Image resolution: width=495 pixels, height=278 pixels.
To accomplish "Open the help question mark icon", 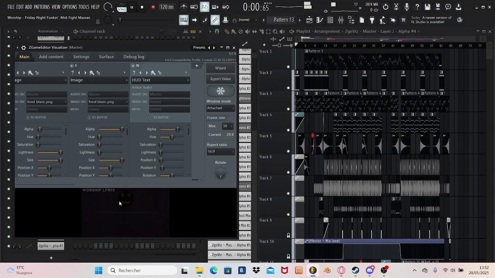I will pos(417,7).
